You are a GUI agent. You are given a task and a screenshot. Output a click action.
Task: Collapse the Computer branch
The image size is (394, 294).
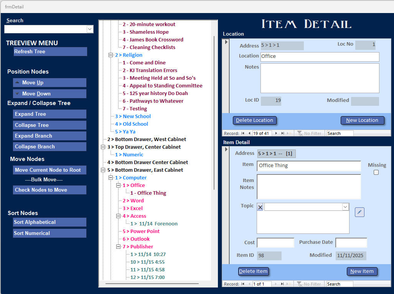tap(110, 178)
